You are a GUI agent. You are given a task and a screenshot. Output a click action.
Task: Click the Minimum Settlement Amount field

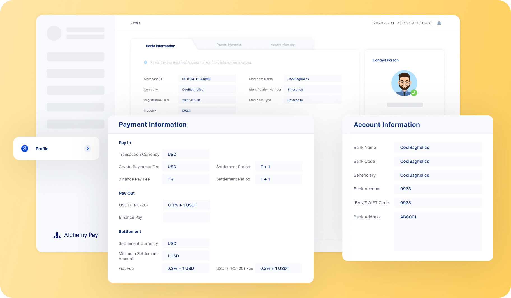[x=186, y=256]
